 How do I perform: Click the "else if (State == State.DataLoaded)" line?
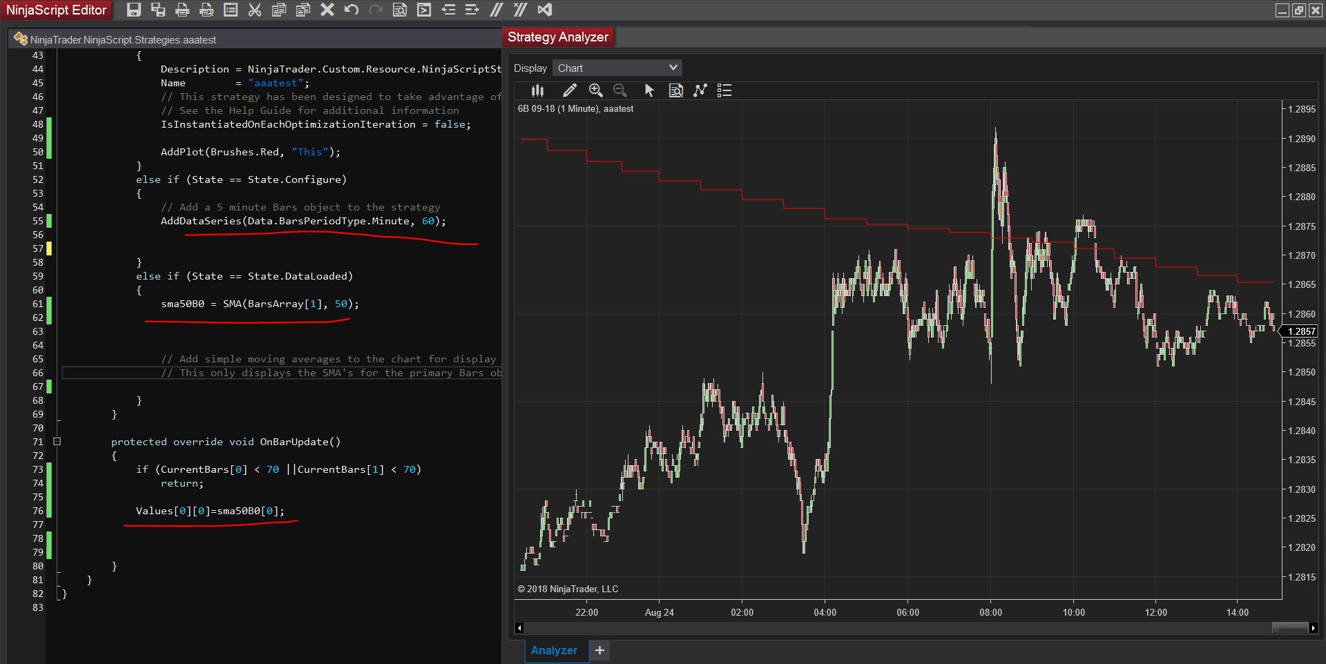pos(244,276)
